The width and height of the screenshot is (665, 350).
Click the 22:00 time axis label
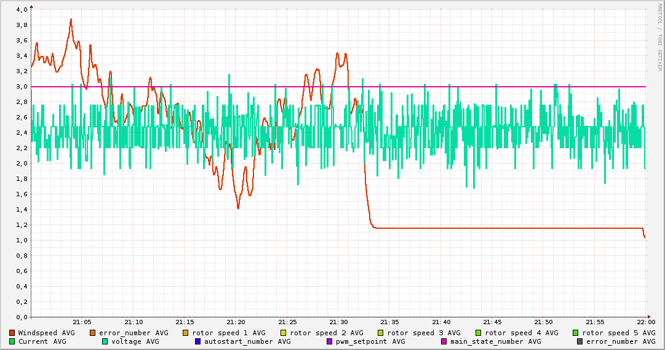click(646, 322)
